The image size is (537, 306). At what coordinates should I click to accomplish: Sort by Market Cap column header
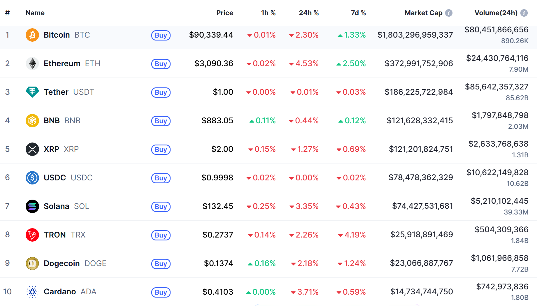tap(423, 13)
